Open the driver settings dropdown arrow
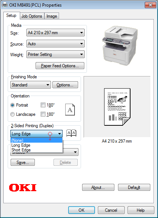The image size is (158, 218). click(x=75, y=152)
